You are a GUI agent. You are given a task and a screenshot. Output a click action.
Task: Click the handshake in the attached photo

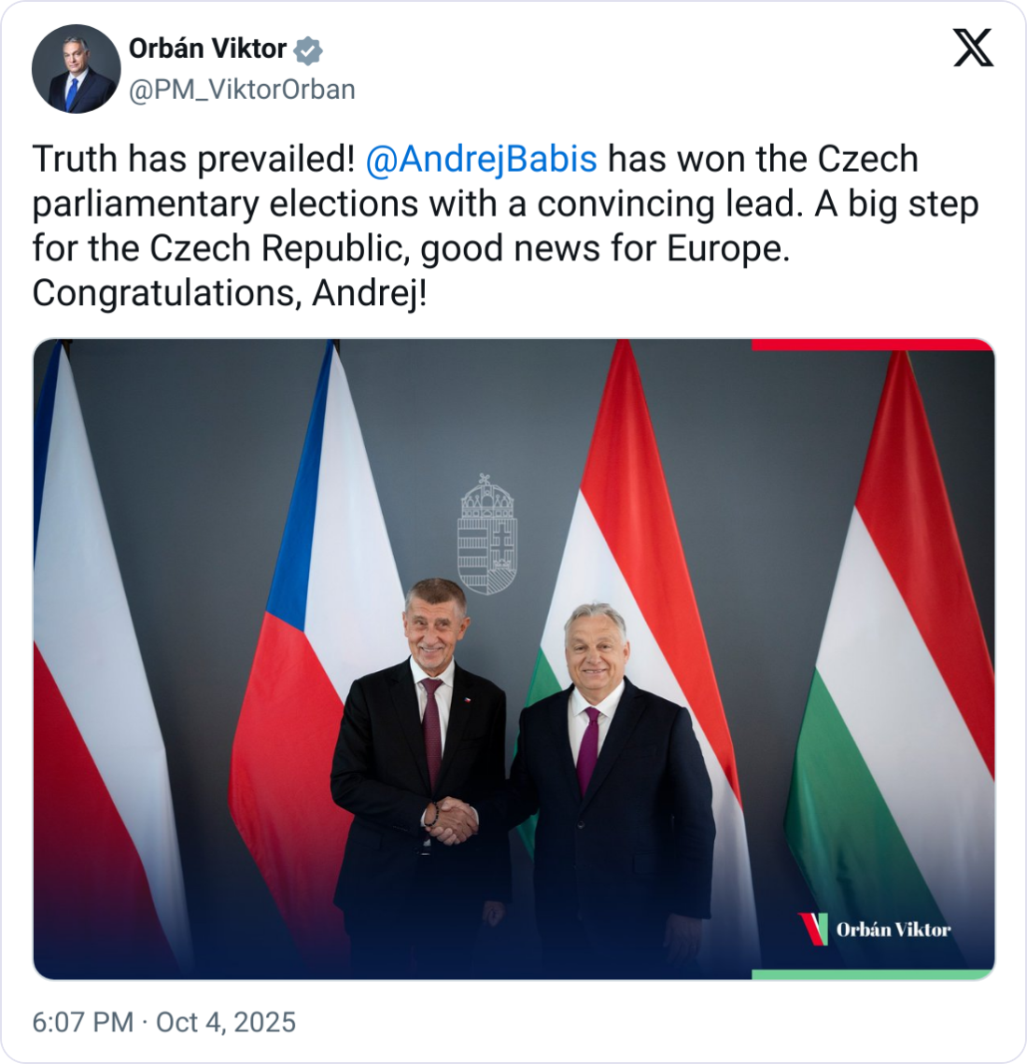click(456, 818)
